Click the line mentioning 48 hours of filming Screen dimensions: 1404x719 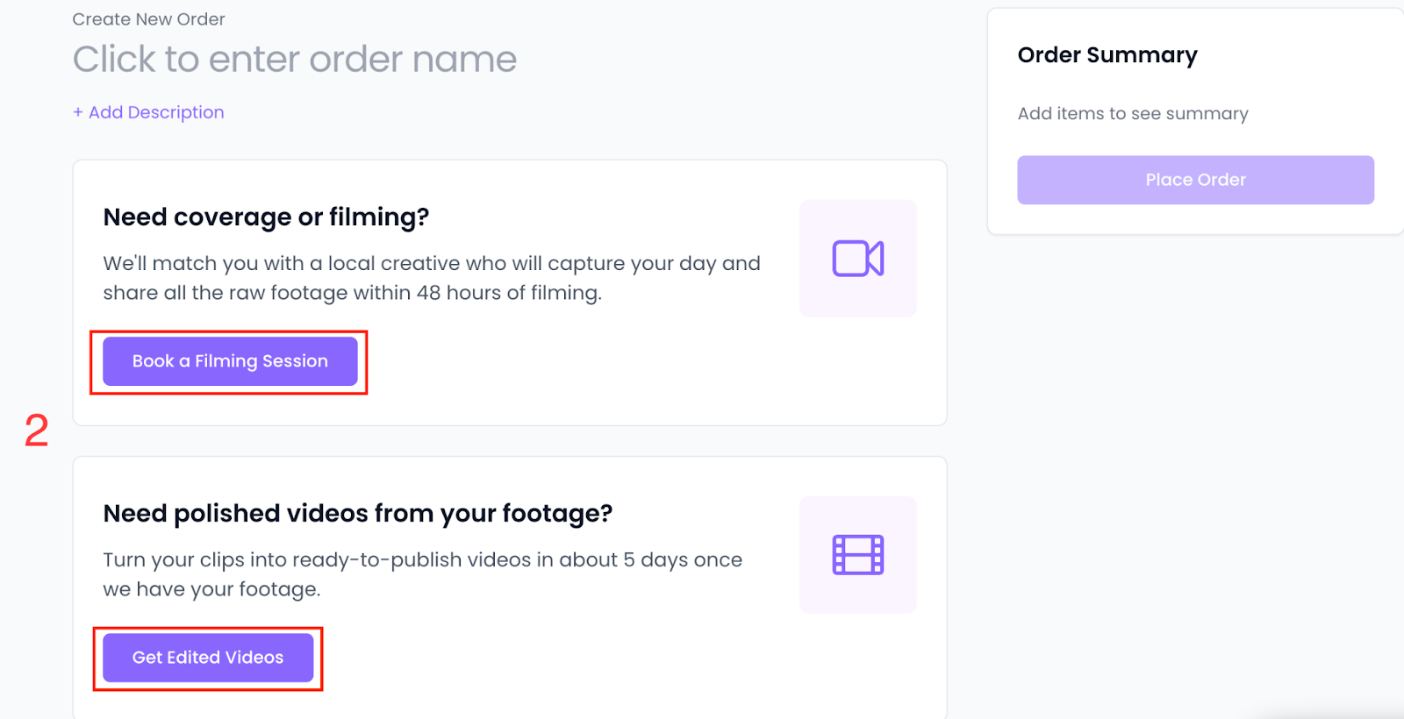(x=352, y=293)
